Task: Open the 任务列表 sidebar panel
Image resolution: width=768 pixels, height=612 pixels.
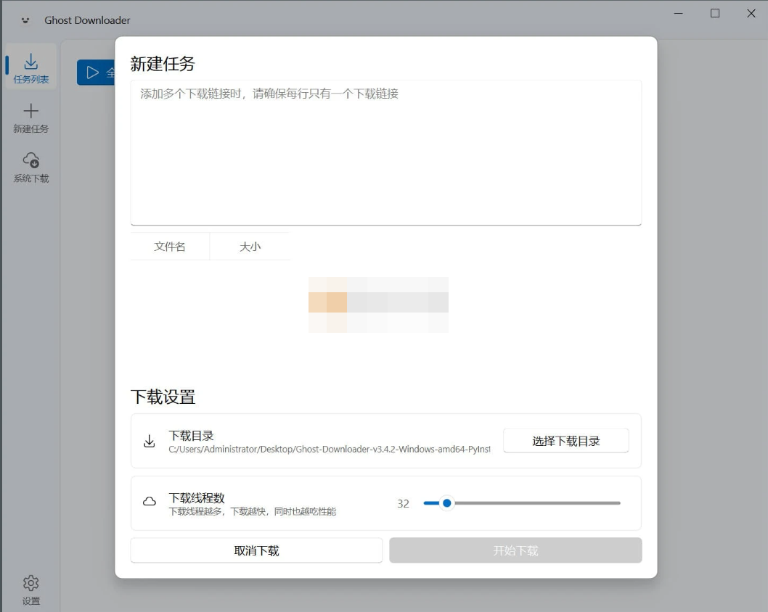Action: (x=30, y=67)
